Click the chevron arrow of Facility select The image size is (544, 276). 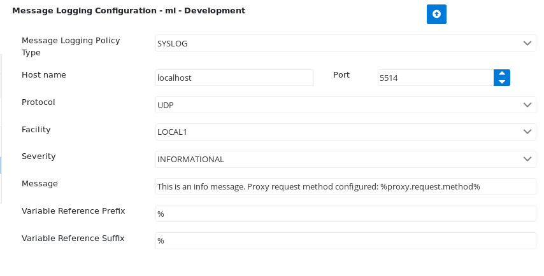click(x=527, y=132)
